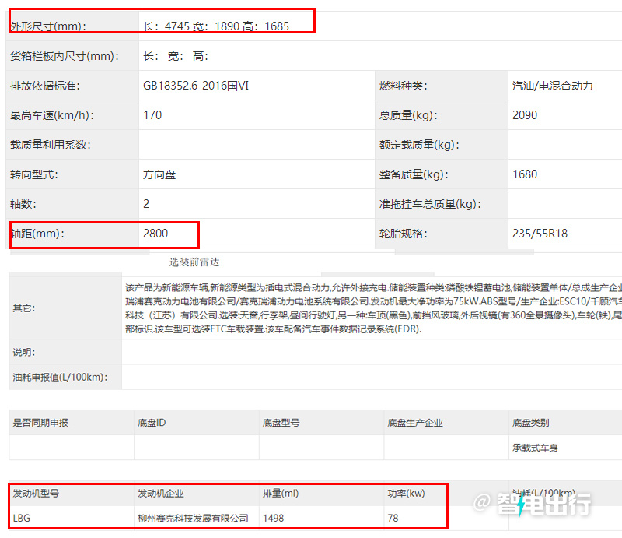Viewport: 622px width, 538px height.
Task: Select the power value 78
Action: pyautogui.click(x=393, y=518)
